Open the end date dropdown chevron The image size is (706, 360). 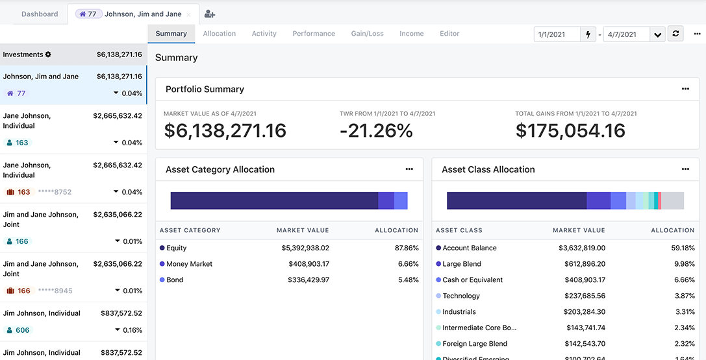click(658, 34)
